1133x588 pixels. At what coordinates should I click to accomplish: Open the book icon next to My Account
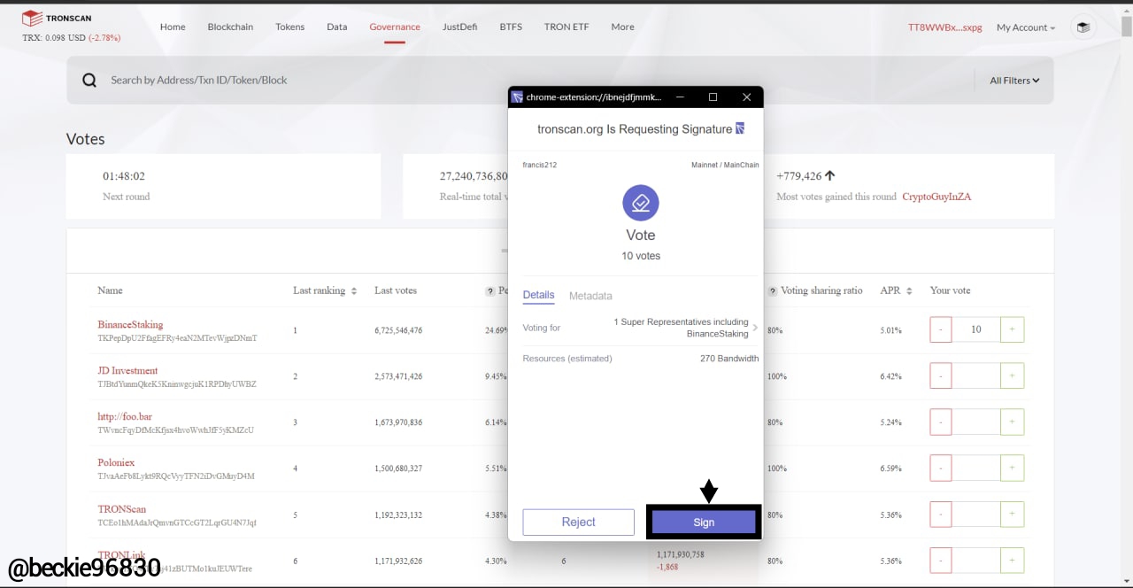click(x=1083, y=27)
